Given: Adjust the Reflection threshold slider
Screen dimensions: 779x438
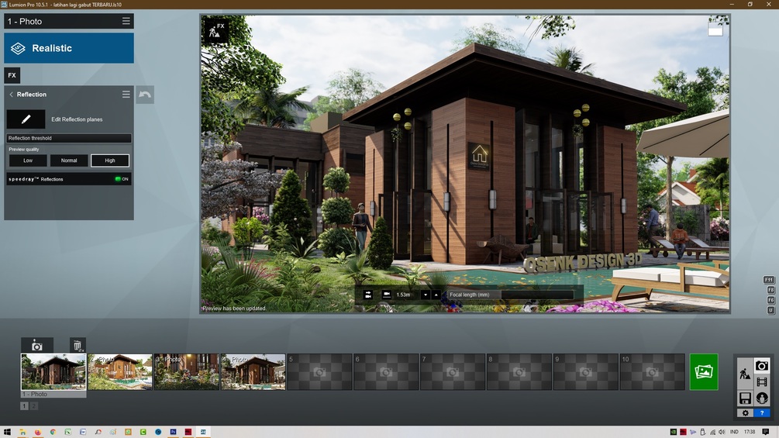Looking at the screenshot, I should coord(69,138).
